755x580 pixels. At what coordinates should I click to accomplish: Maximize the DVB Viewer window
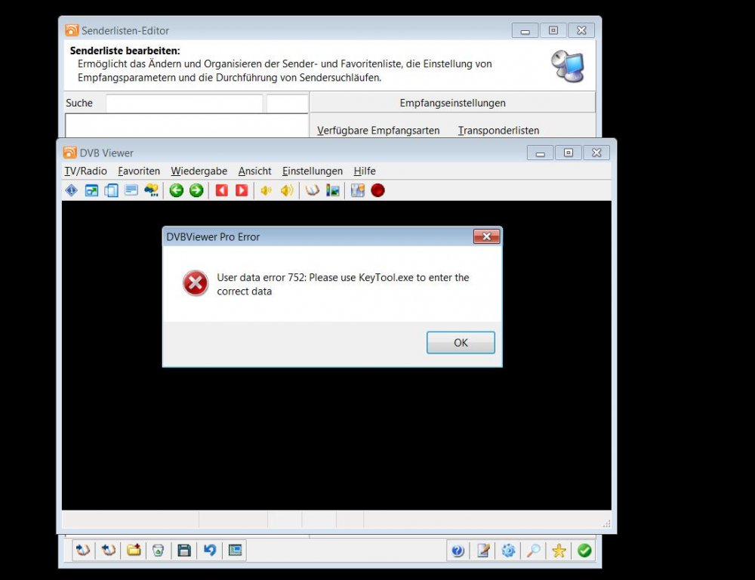click(569, 153)
